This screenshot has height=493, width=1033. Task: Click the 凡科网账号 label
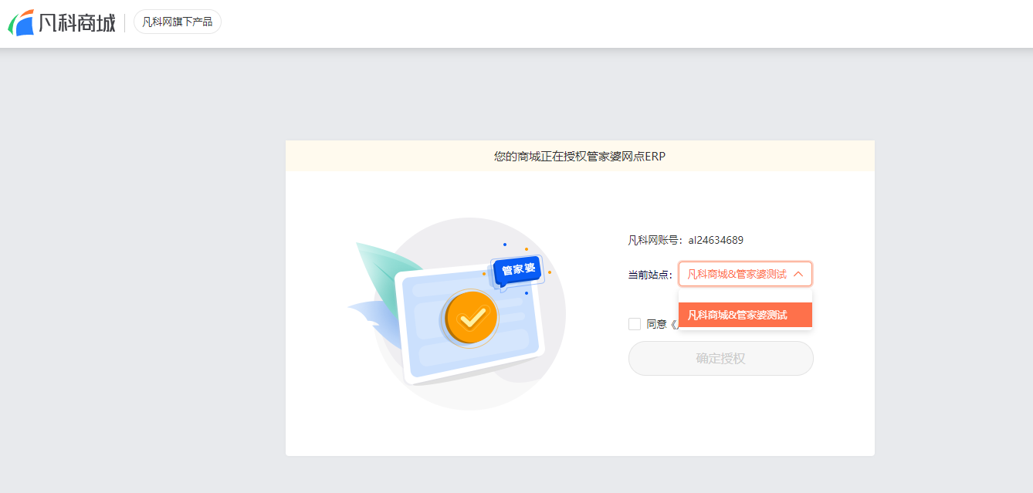[x=655, y=240]
